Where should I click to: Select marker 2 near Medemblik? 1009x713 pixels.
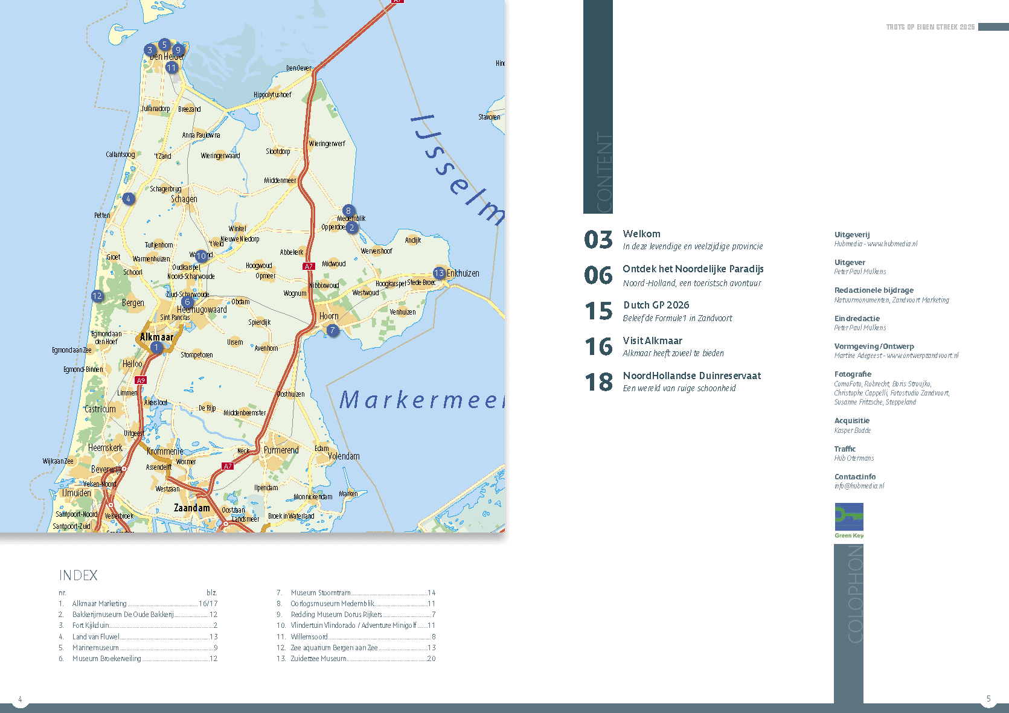[353, 228]
